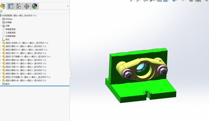The height and width of the screenshot is (121, 209).
Task: Expand the 开口垫圈<1> component node
Action: [x=1, y=57]
